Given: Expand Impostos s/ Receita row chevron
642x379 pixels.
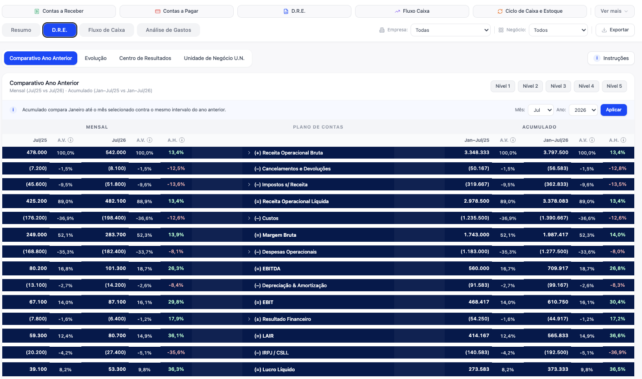Looking at the screenshot, I should pos(249,185).
